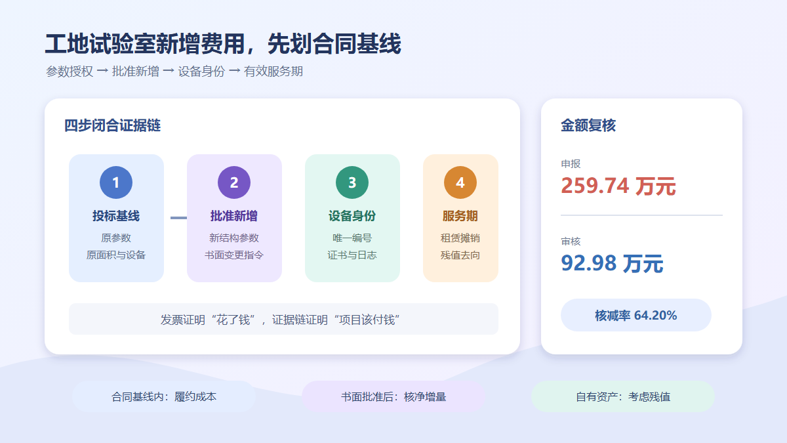787x443 pixels.
Task: Select the 服务期 card heading
Action: click(460, 216)
